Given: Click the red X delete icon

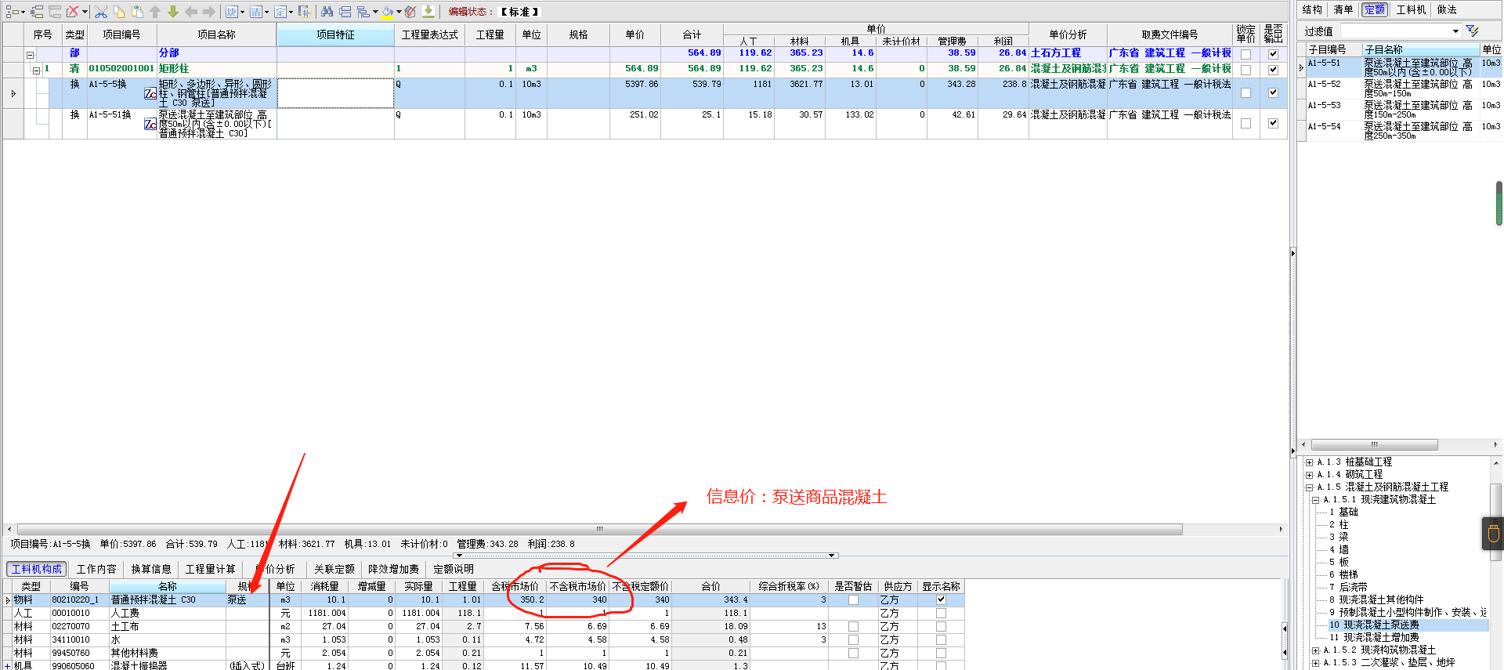Looking at the screenshot, I should pyautogui.click(x=73, y=12).
